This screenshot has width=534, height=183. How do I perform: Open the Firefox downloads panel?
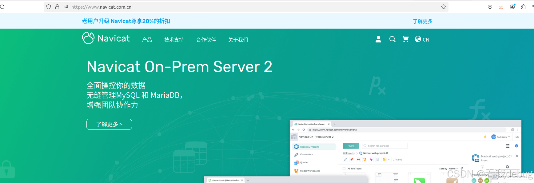tap(501, 7)
